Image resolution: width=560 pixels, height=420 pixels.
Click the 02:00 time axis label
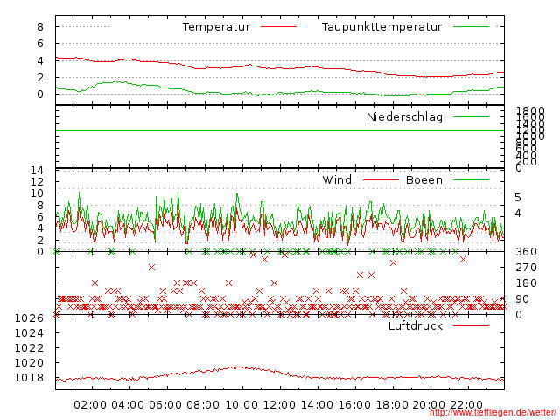(90, 405)
